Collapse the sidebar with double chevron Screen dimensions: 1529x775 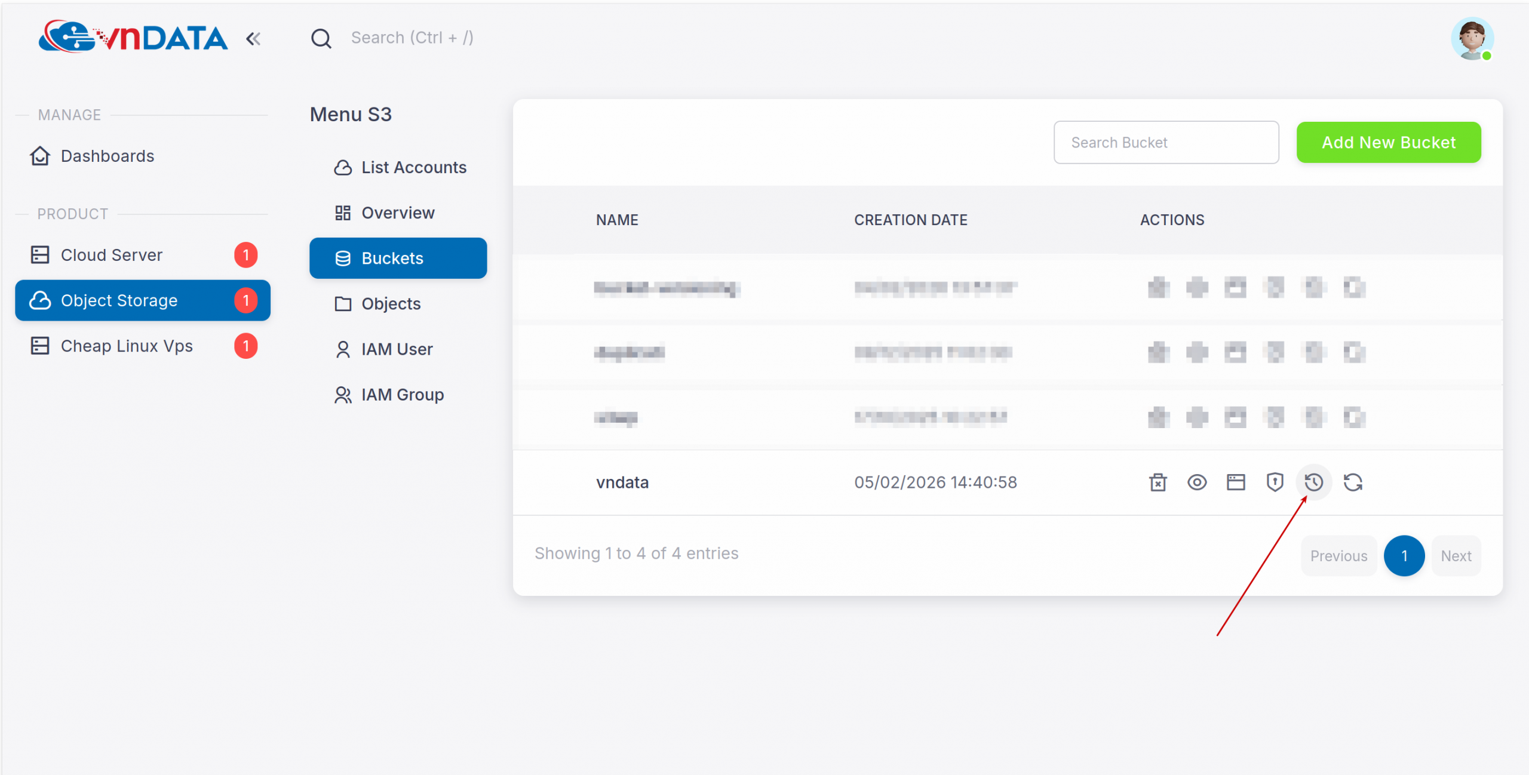253,39
